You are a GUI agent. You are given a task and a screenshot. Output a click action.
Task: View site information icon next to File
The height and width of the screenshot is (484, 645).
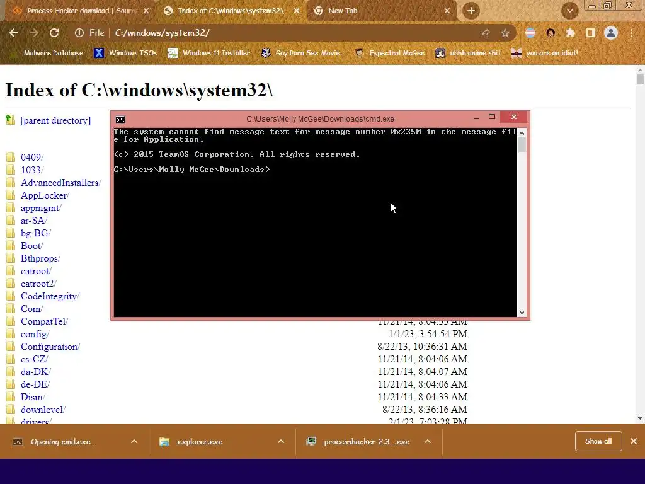tap(79, 33)
